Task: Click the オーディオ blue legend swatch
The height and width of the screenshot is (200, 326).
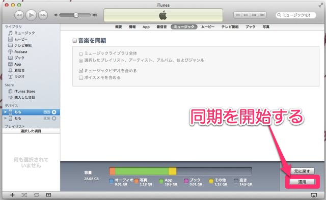Action: pyautogui.click(x=112, y=181)
